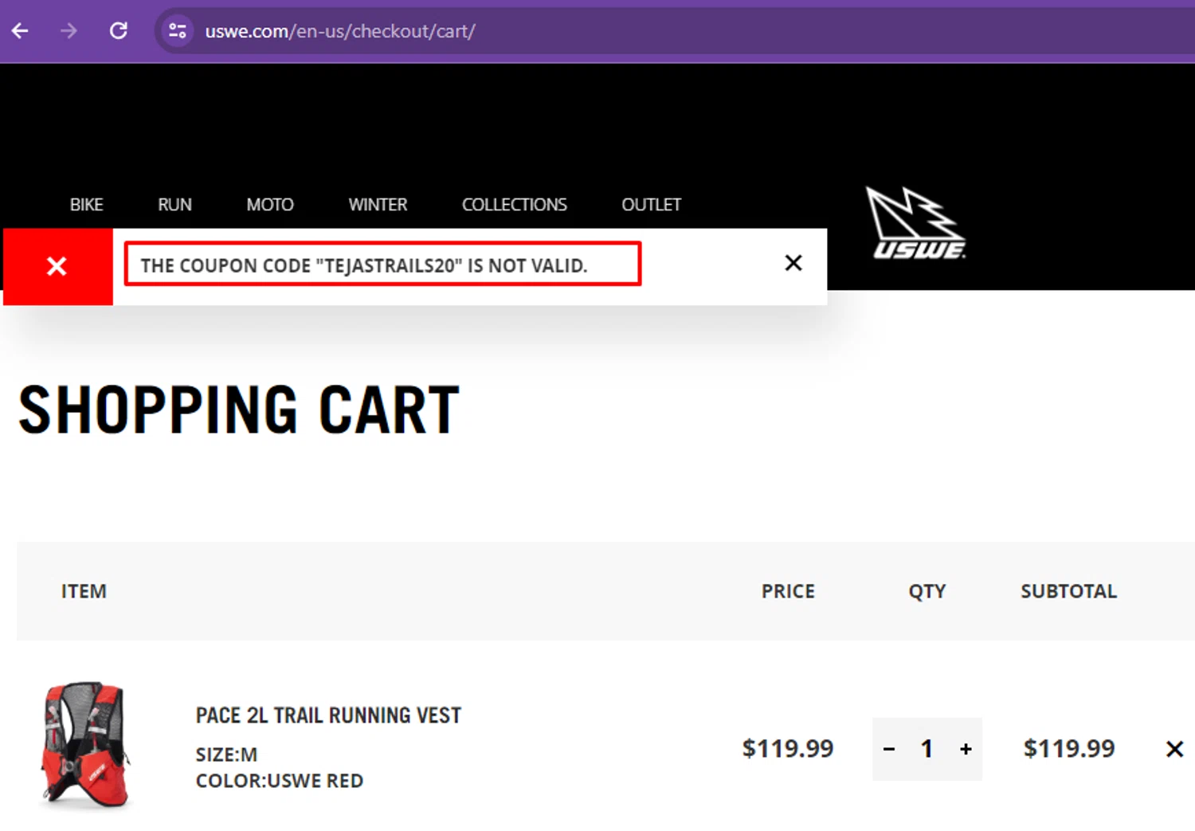Click the invalid coupon code message

click(x=364, y=265)
